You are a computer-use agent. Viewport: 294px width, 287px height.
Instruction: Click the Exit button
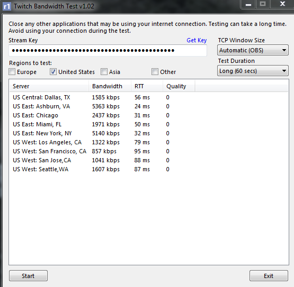tap(269, 275)
